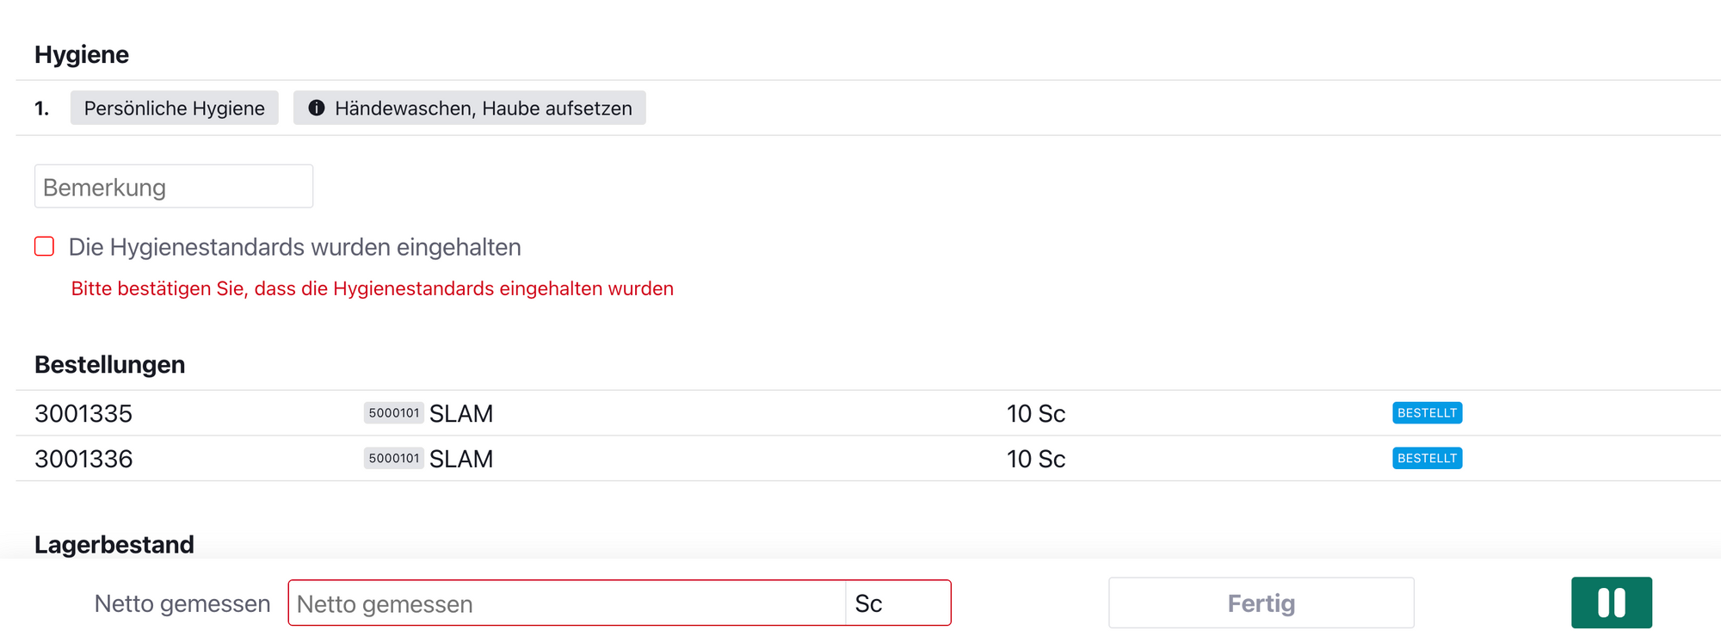
Task: Select SLAM product name in order 3001335
Action: point(461,414)
